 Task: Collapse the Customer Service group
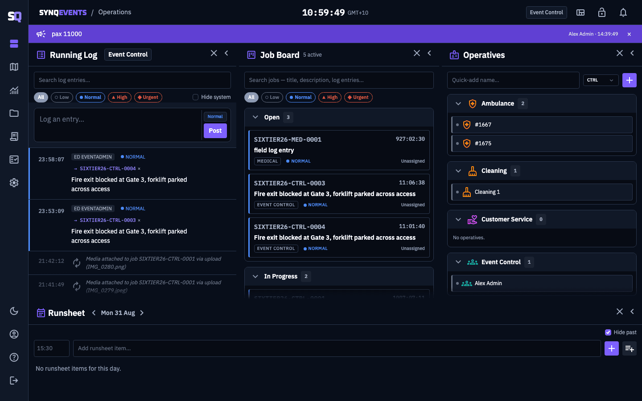pyautogui.click(x=458, y=219)
